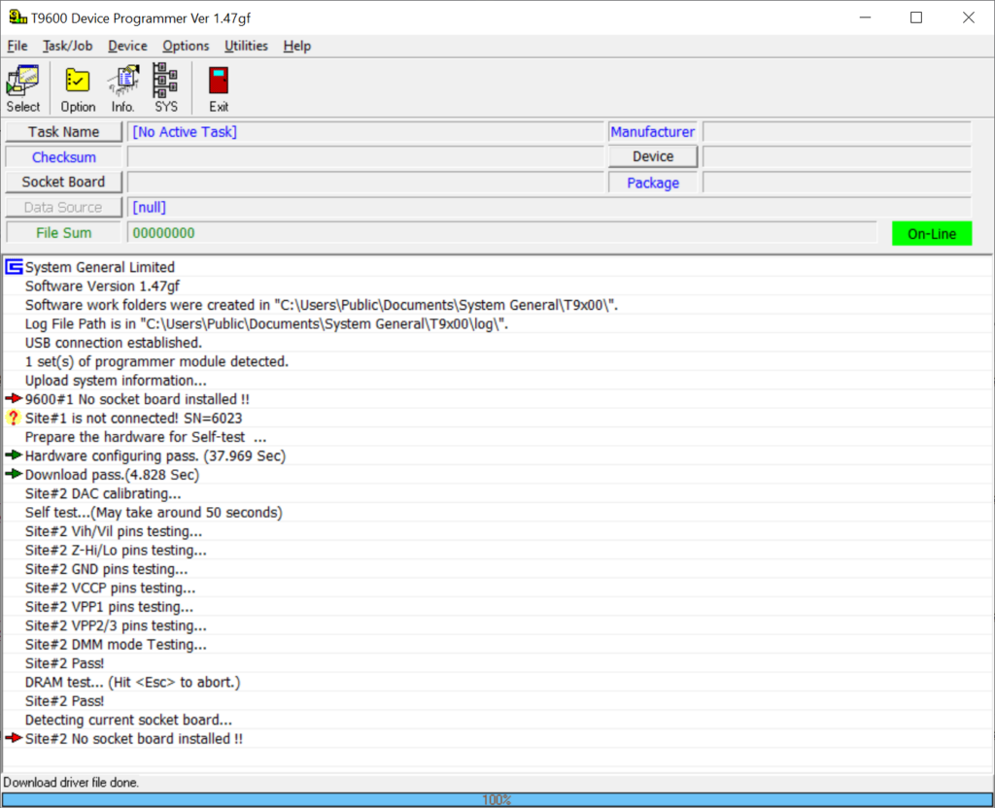Open the Utilities menu
The width and height of the screenshot is (995, 808).
point(246,46)
